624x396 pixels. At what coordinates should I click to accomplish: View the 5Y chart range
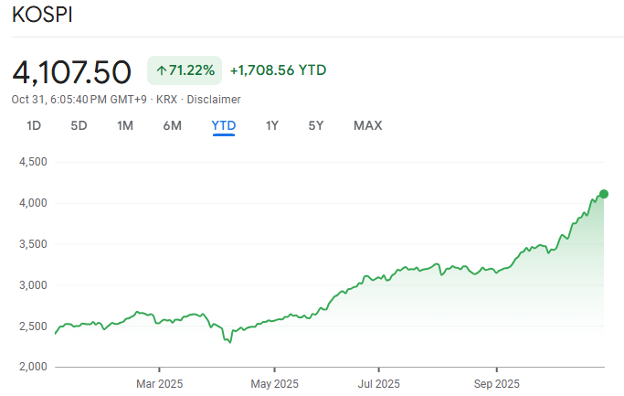pos(315,125)
